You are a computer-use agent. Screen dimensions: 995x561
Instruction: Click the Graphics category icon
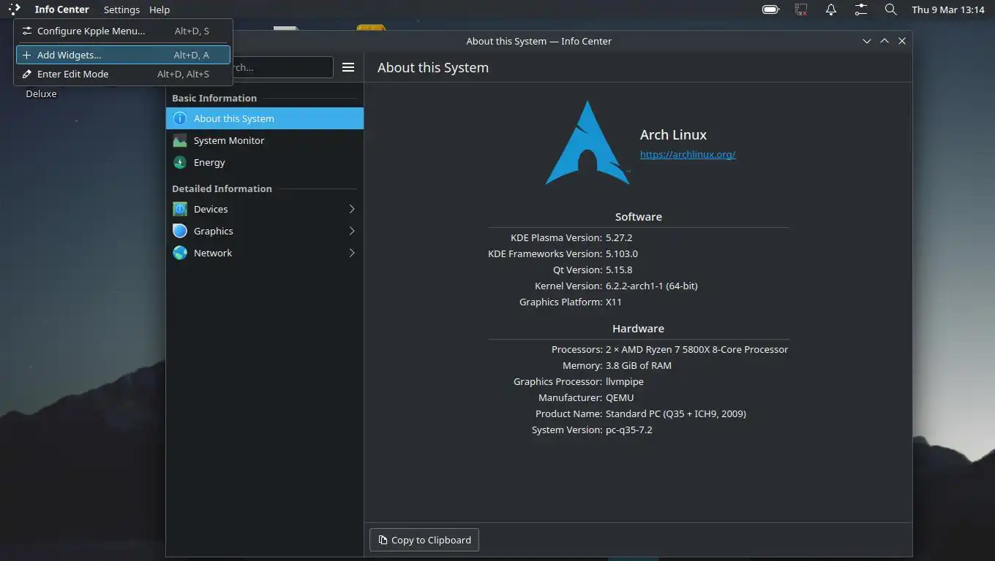(180, 231)
